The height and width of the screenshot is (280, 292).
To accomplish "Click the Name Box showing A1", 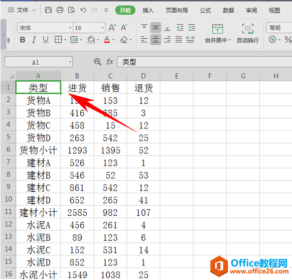I will (38, 62).
